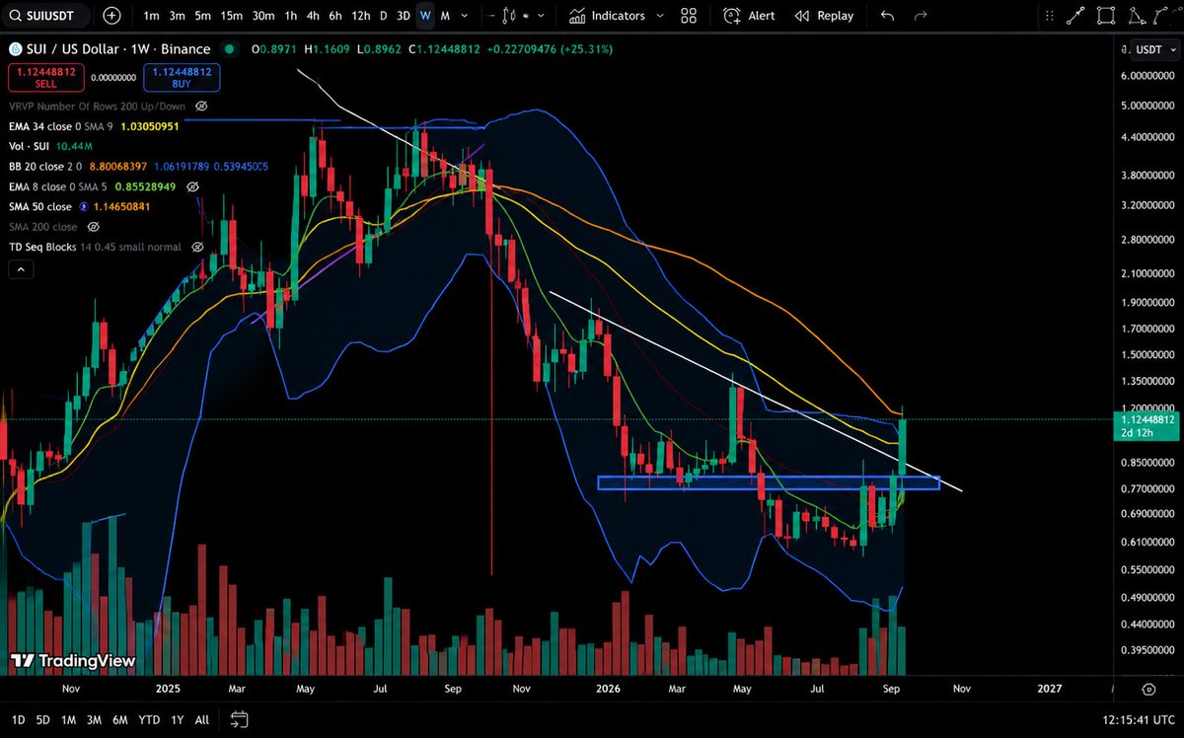This screenshot has width=1184, height=738.
Task: Set date range to 6M
Action: 120,719
